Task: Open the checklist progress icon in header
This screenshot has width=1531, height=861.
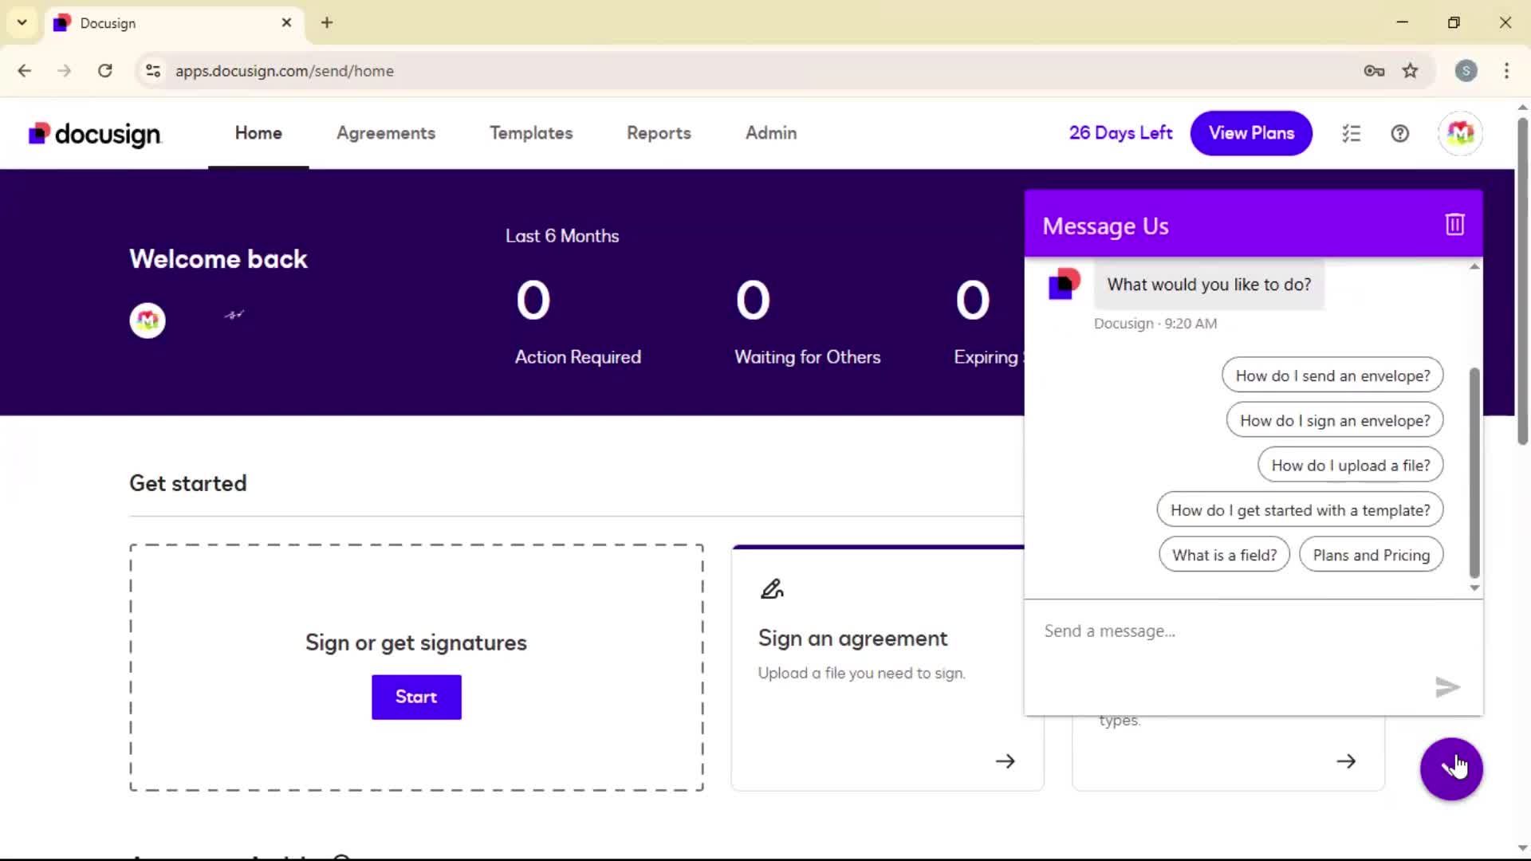Action: [x=1351, y=134]
